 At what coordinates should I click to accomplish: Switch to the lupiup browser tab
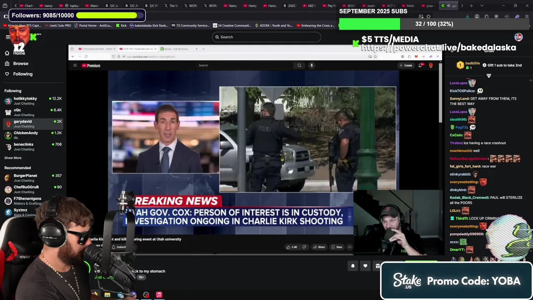coord(72,6)
